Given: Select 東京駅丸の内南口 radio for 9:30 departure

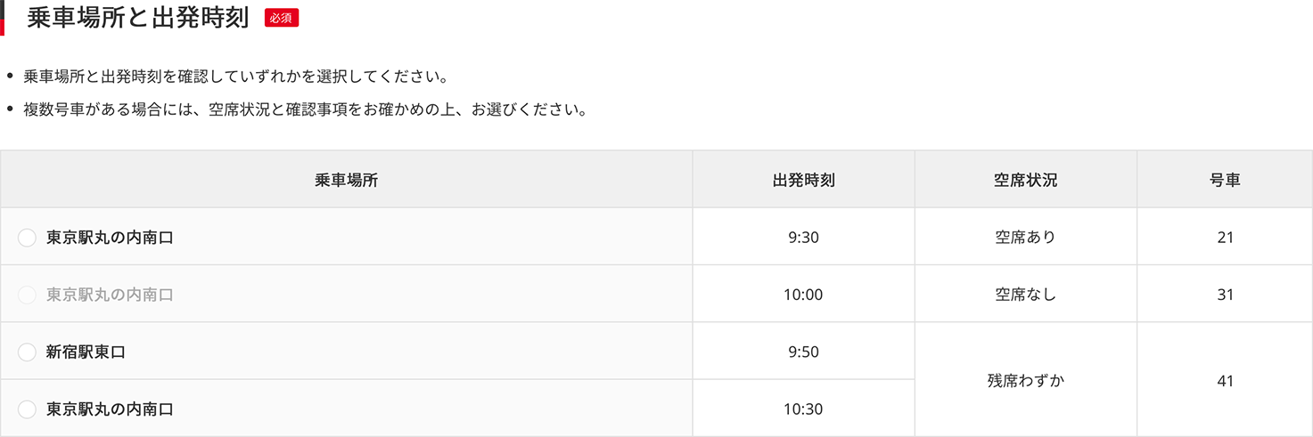Looking at the screenshot, I should [27, 238].
